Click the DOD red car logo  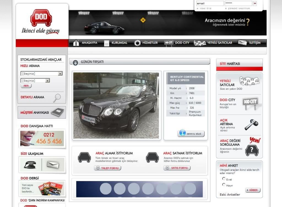(x=41, y=18)
